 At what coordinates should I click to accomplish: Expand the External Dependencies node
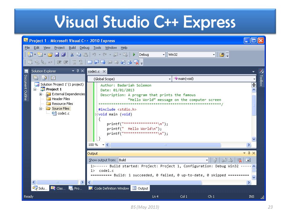point(40,94)
